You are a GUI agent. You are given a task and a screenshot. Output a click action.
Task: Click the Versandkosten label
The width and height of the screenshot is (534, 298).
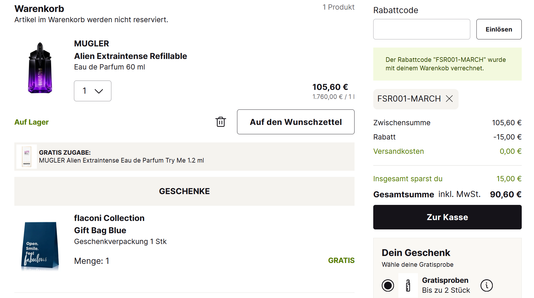pyautogui.click(x=398, y=151)
